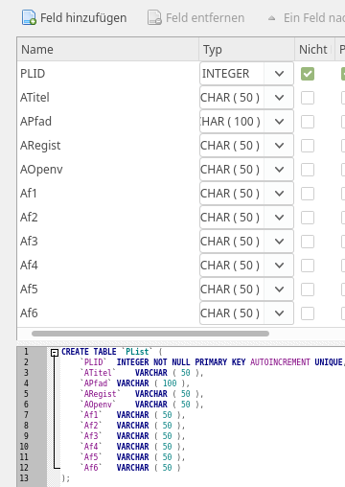Image resolution: width=345 pixels, height=487 pixels.
Task: Select the Af5 field name cell
Action: tap(108, 290)
